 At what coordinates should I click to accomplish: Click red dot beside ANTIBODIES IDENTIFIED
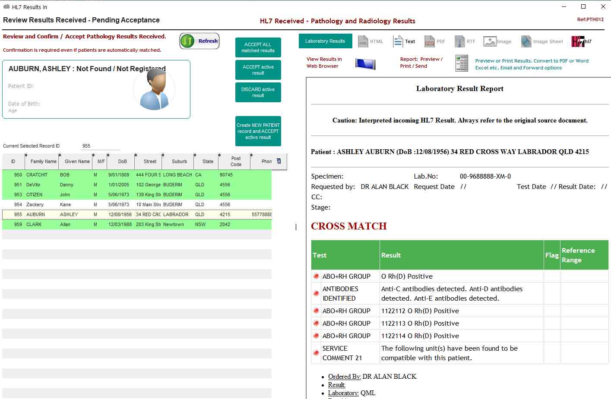click(316, 293)
